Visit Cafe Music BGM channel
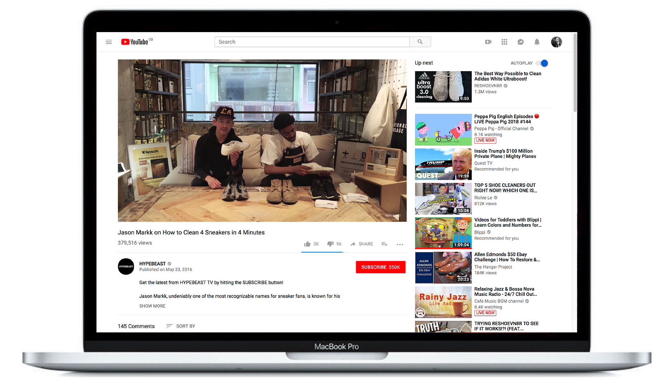This screenshot has height=388, width=659. point(499,302)
